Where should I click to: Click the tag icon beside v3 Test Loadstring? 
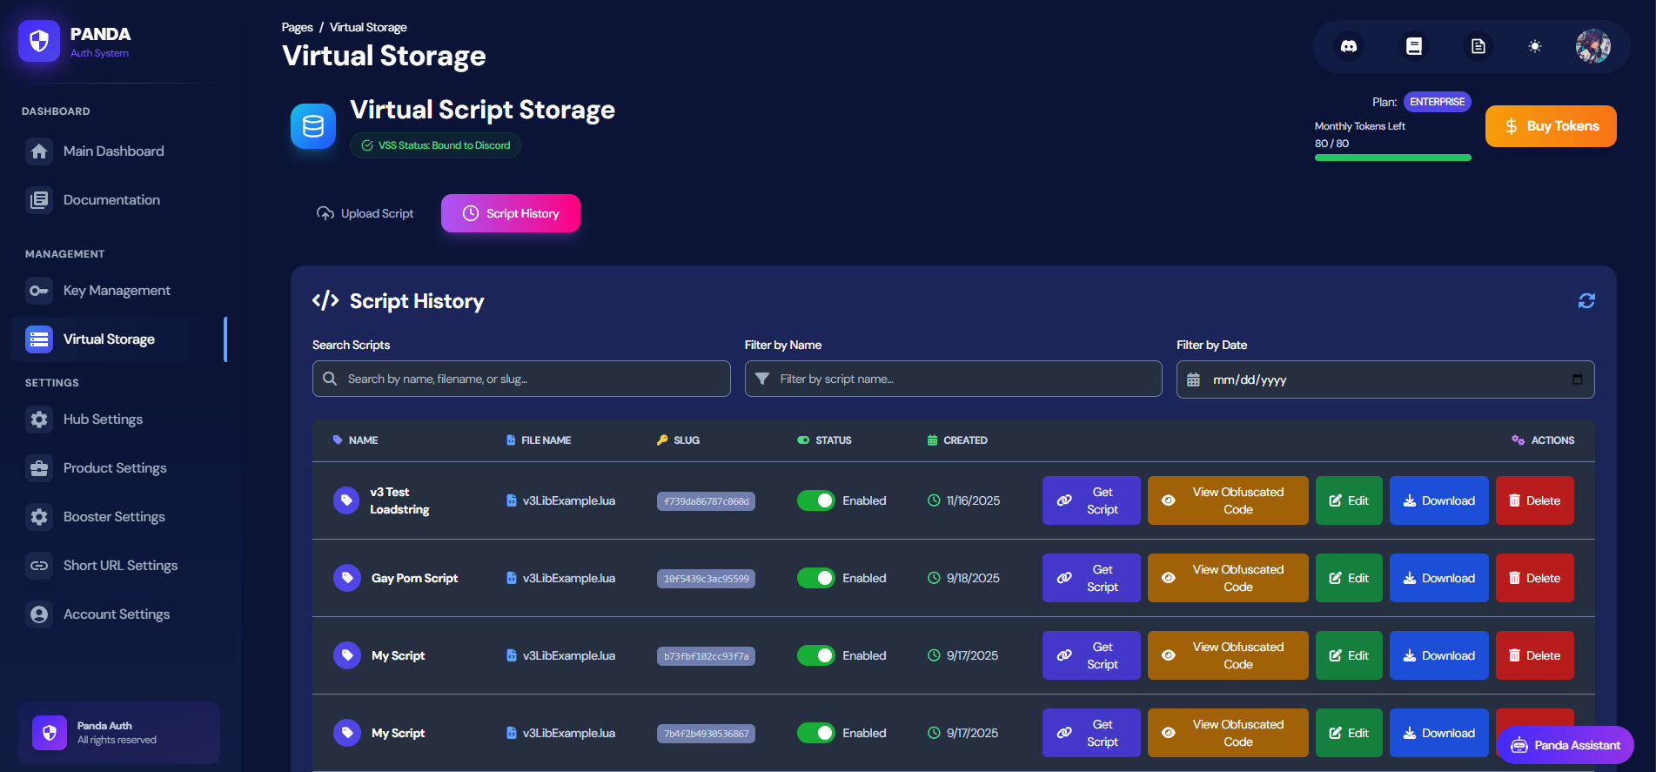[x=346, y=500]
